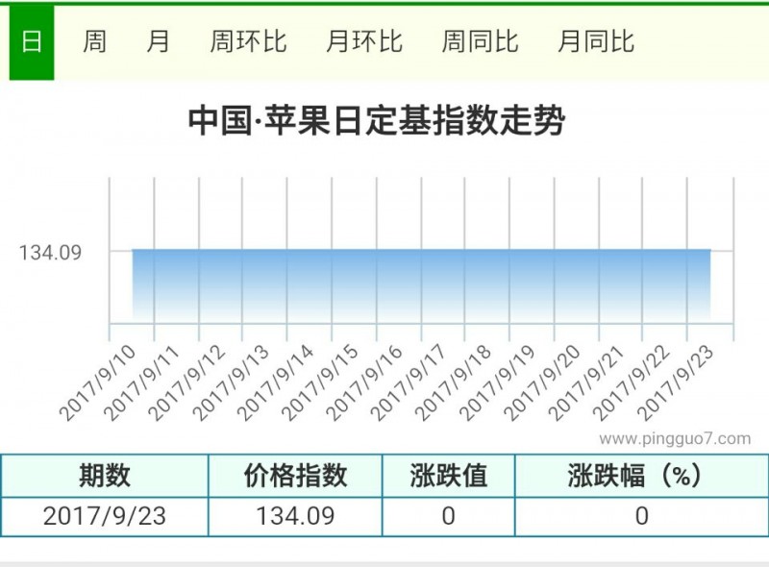This screenshot has height=567, width=769.
Task: Click the 134.09 table cell
Action: point(295,516)
